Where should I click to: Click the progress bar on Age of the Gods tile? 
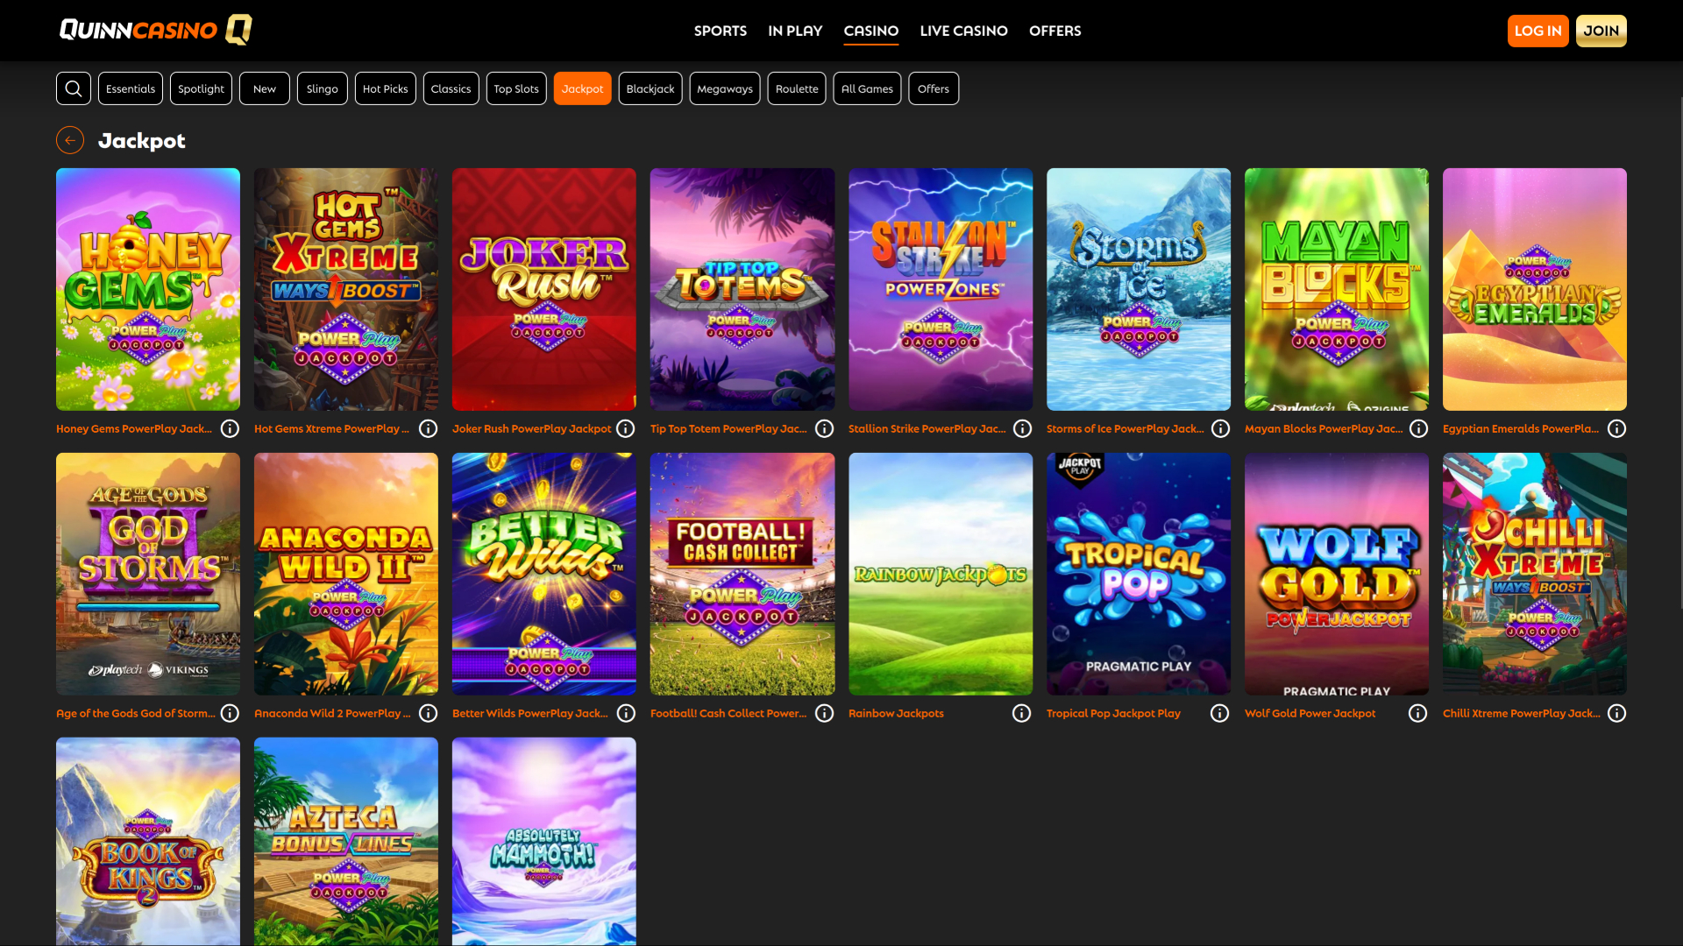pyautogui.click(x=147, y=604)
